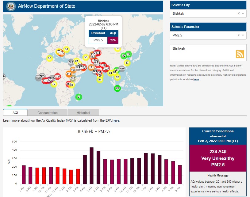Select the red map marker labeled 154

(x=57, y=76)
